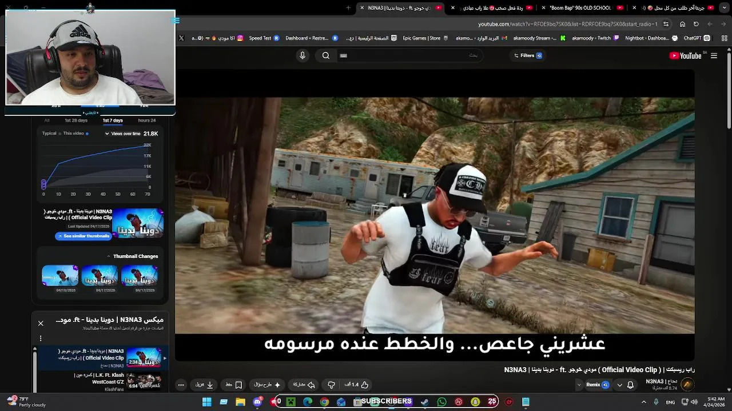Open Google Chrome from the taskbar
Image resolution: width=732 pixels, height=411 pixels.
pos(324,402)
